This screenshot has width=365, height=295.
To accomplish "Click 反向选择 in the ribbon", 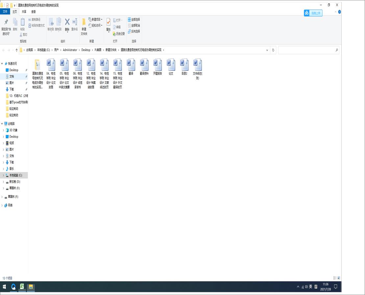I will 134,31.
